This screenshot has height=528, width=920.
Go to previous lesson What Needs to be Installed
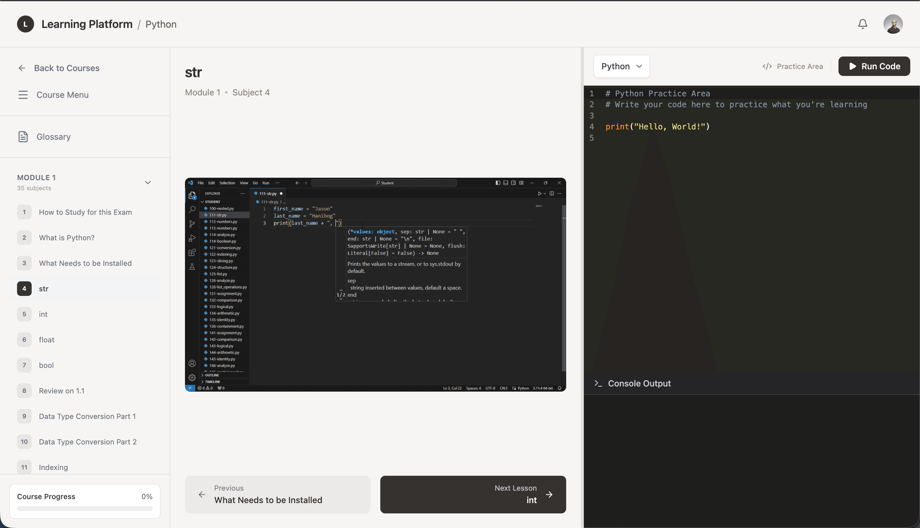[x=277, y=494]
